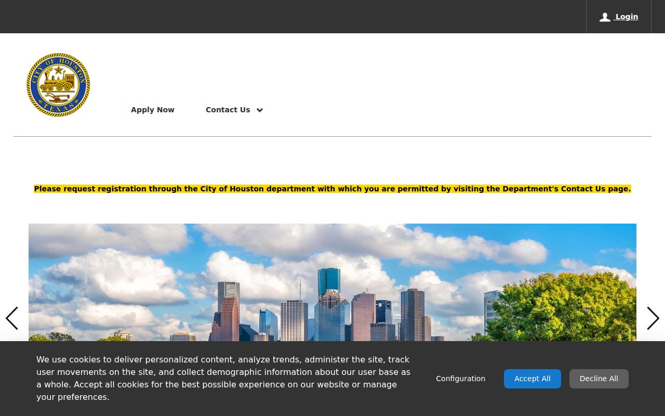Screen dimensions: 665x416
Task: Show the previous carousel slide
Action: tap(12, 318)
